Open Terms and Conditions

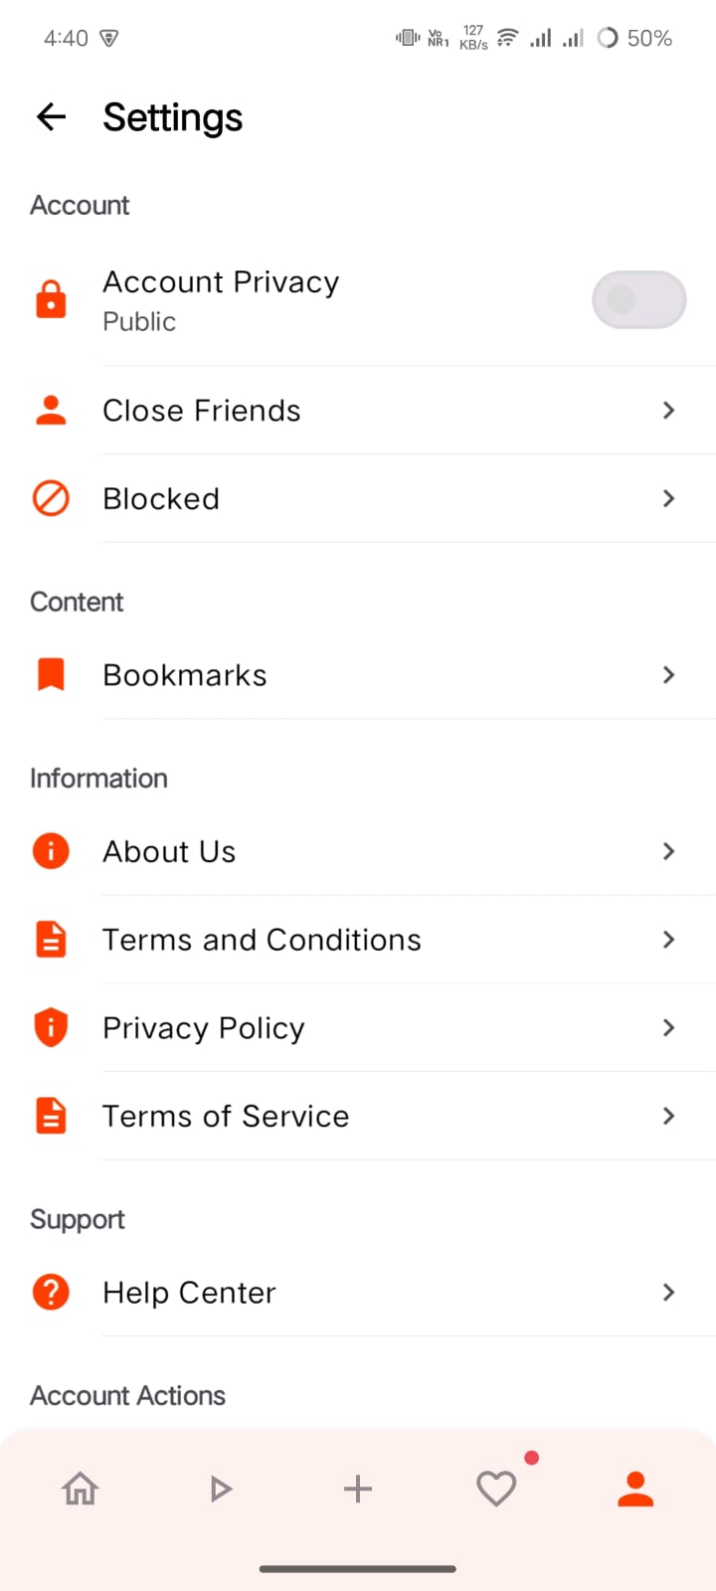(262, 940)
